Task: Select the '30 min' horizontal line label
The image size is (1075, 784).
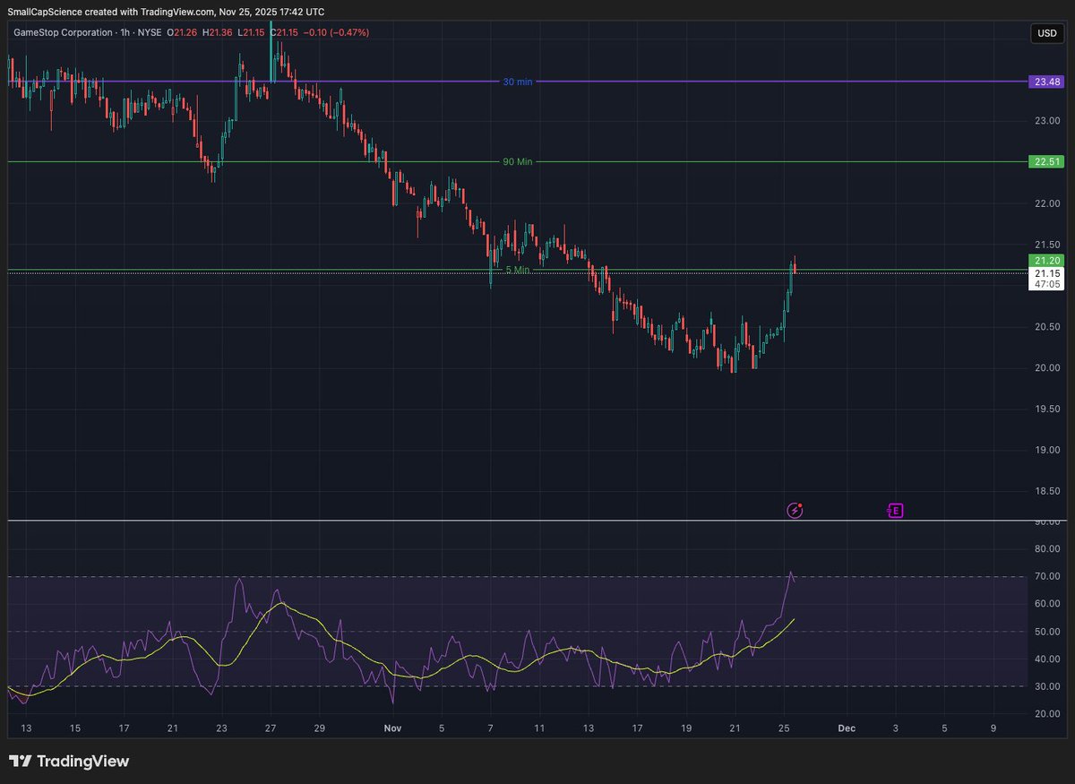Action: click(517, 82)
